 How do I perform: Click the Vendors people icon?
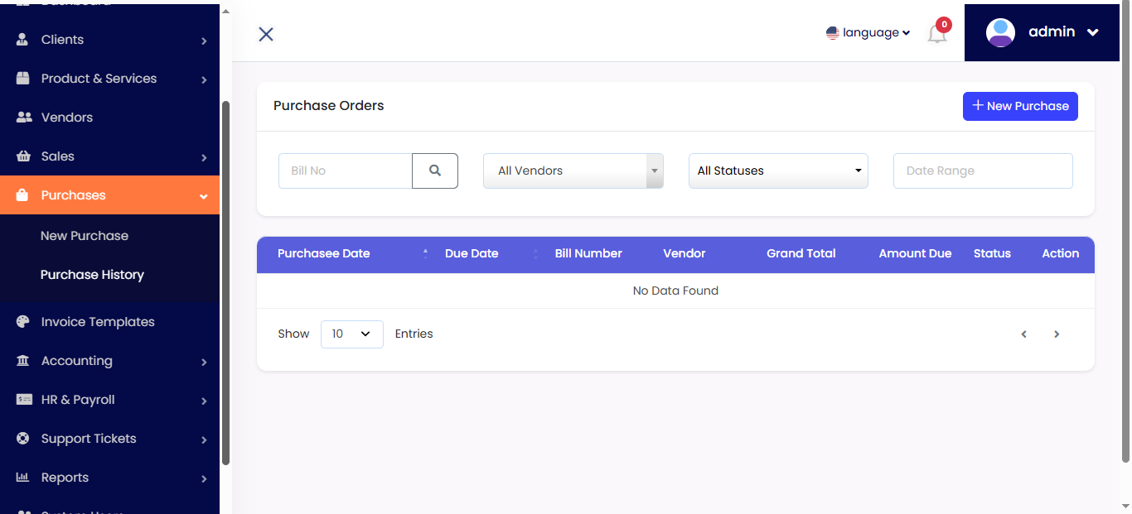(24, 118)
